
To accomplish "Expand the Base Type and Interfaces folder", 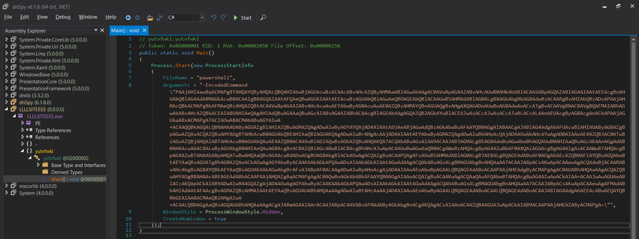I will (38, 165).
